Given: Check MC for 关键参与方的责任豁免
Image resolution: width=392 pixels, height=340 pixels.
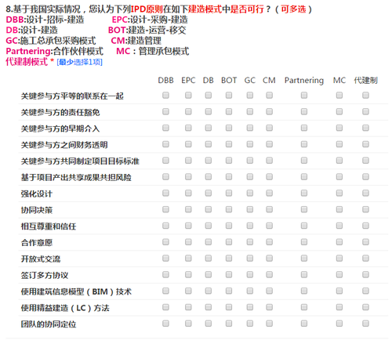Looking at the screenshot, I should tap(339, 112).
